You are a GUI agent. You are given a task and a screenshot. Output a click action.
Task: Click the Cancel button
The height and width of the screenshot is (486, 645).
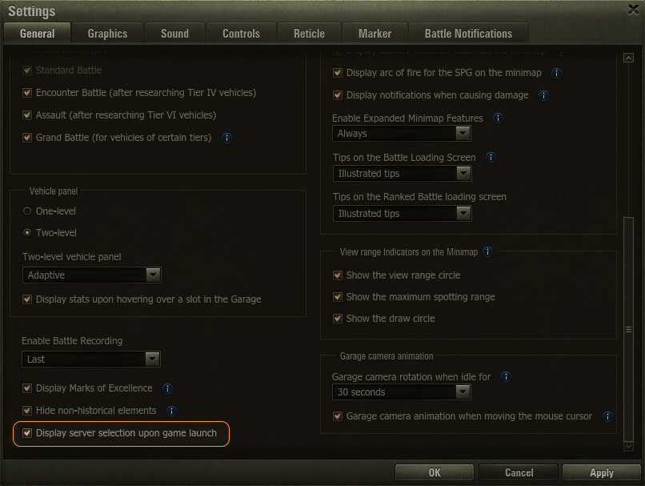coord(519,472)
